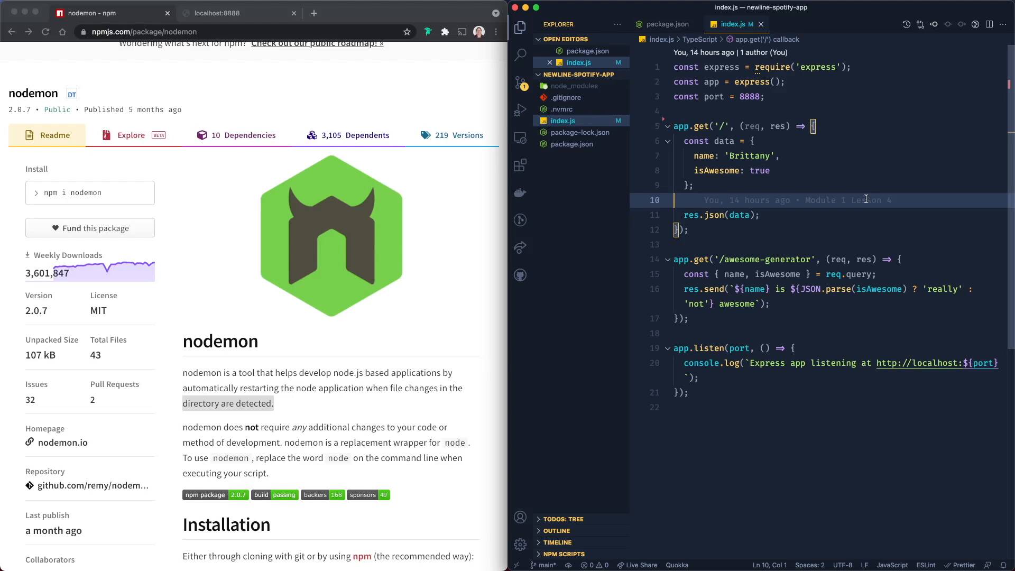Click the main* git branch in the status bar
Screen dimensions: 1015x571
(543, 565)
